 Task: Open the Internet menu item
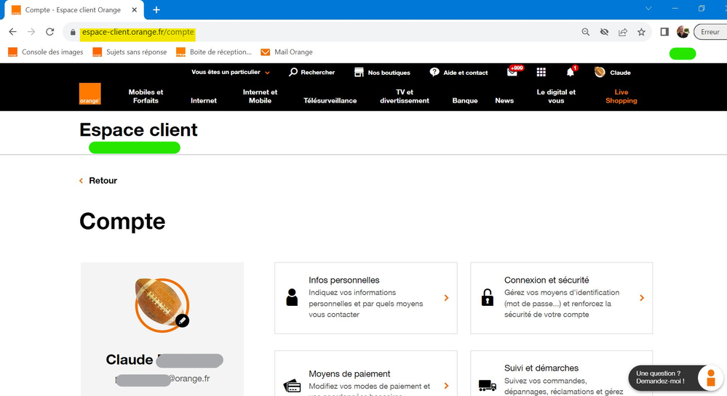pos(204,100)
